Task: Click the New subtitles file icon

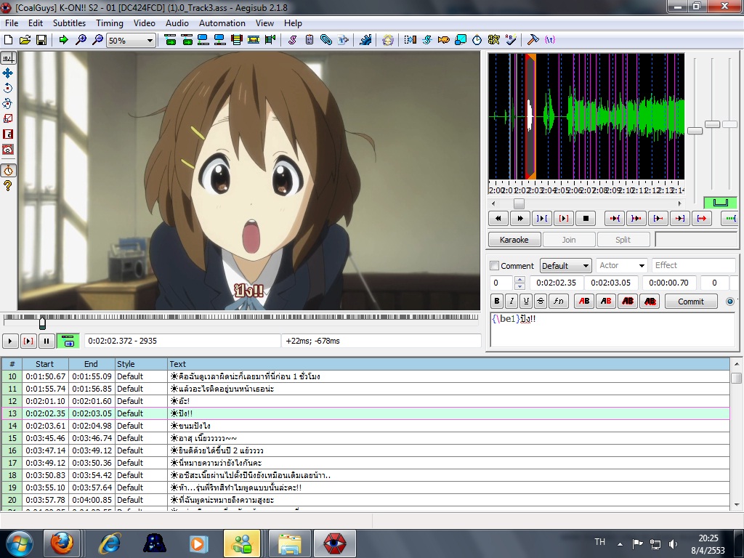Action: click(8, 41)
